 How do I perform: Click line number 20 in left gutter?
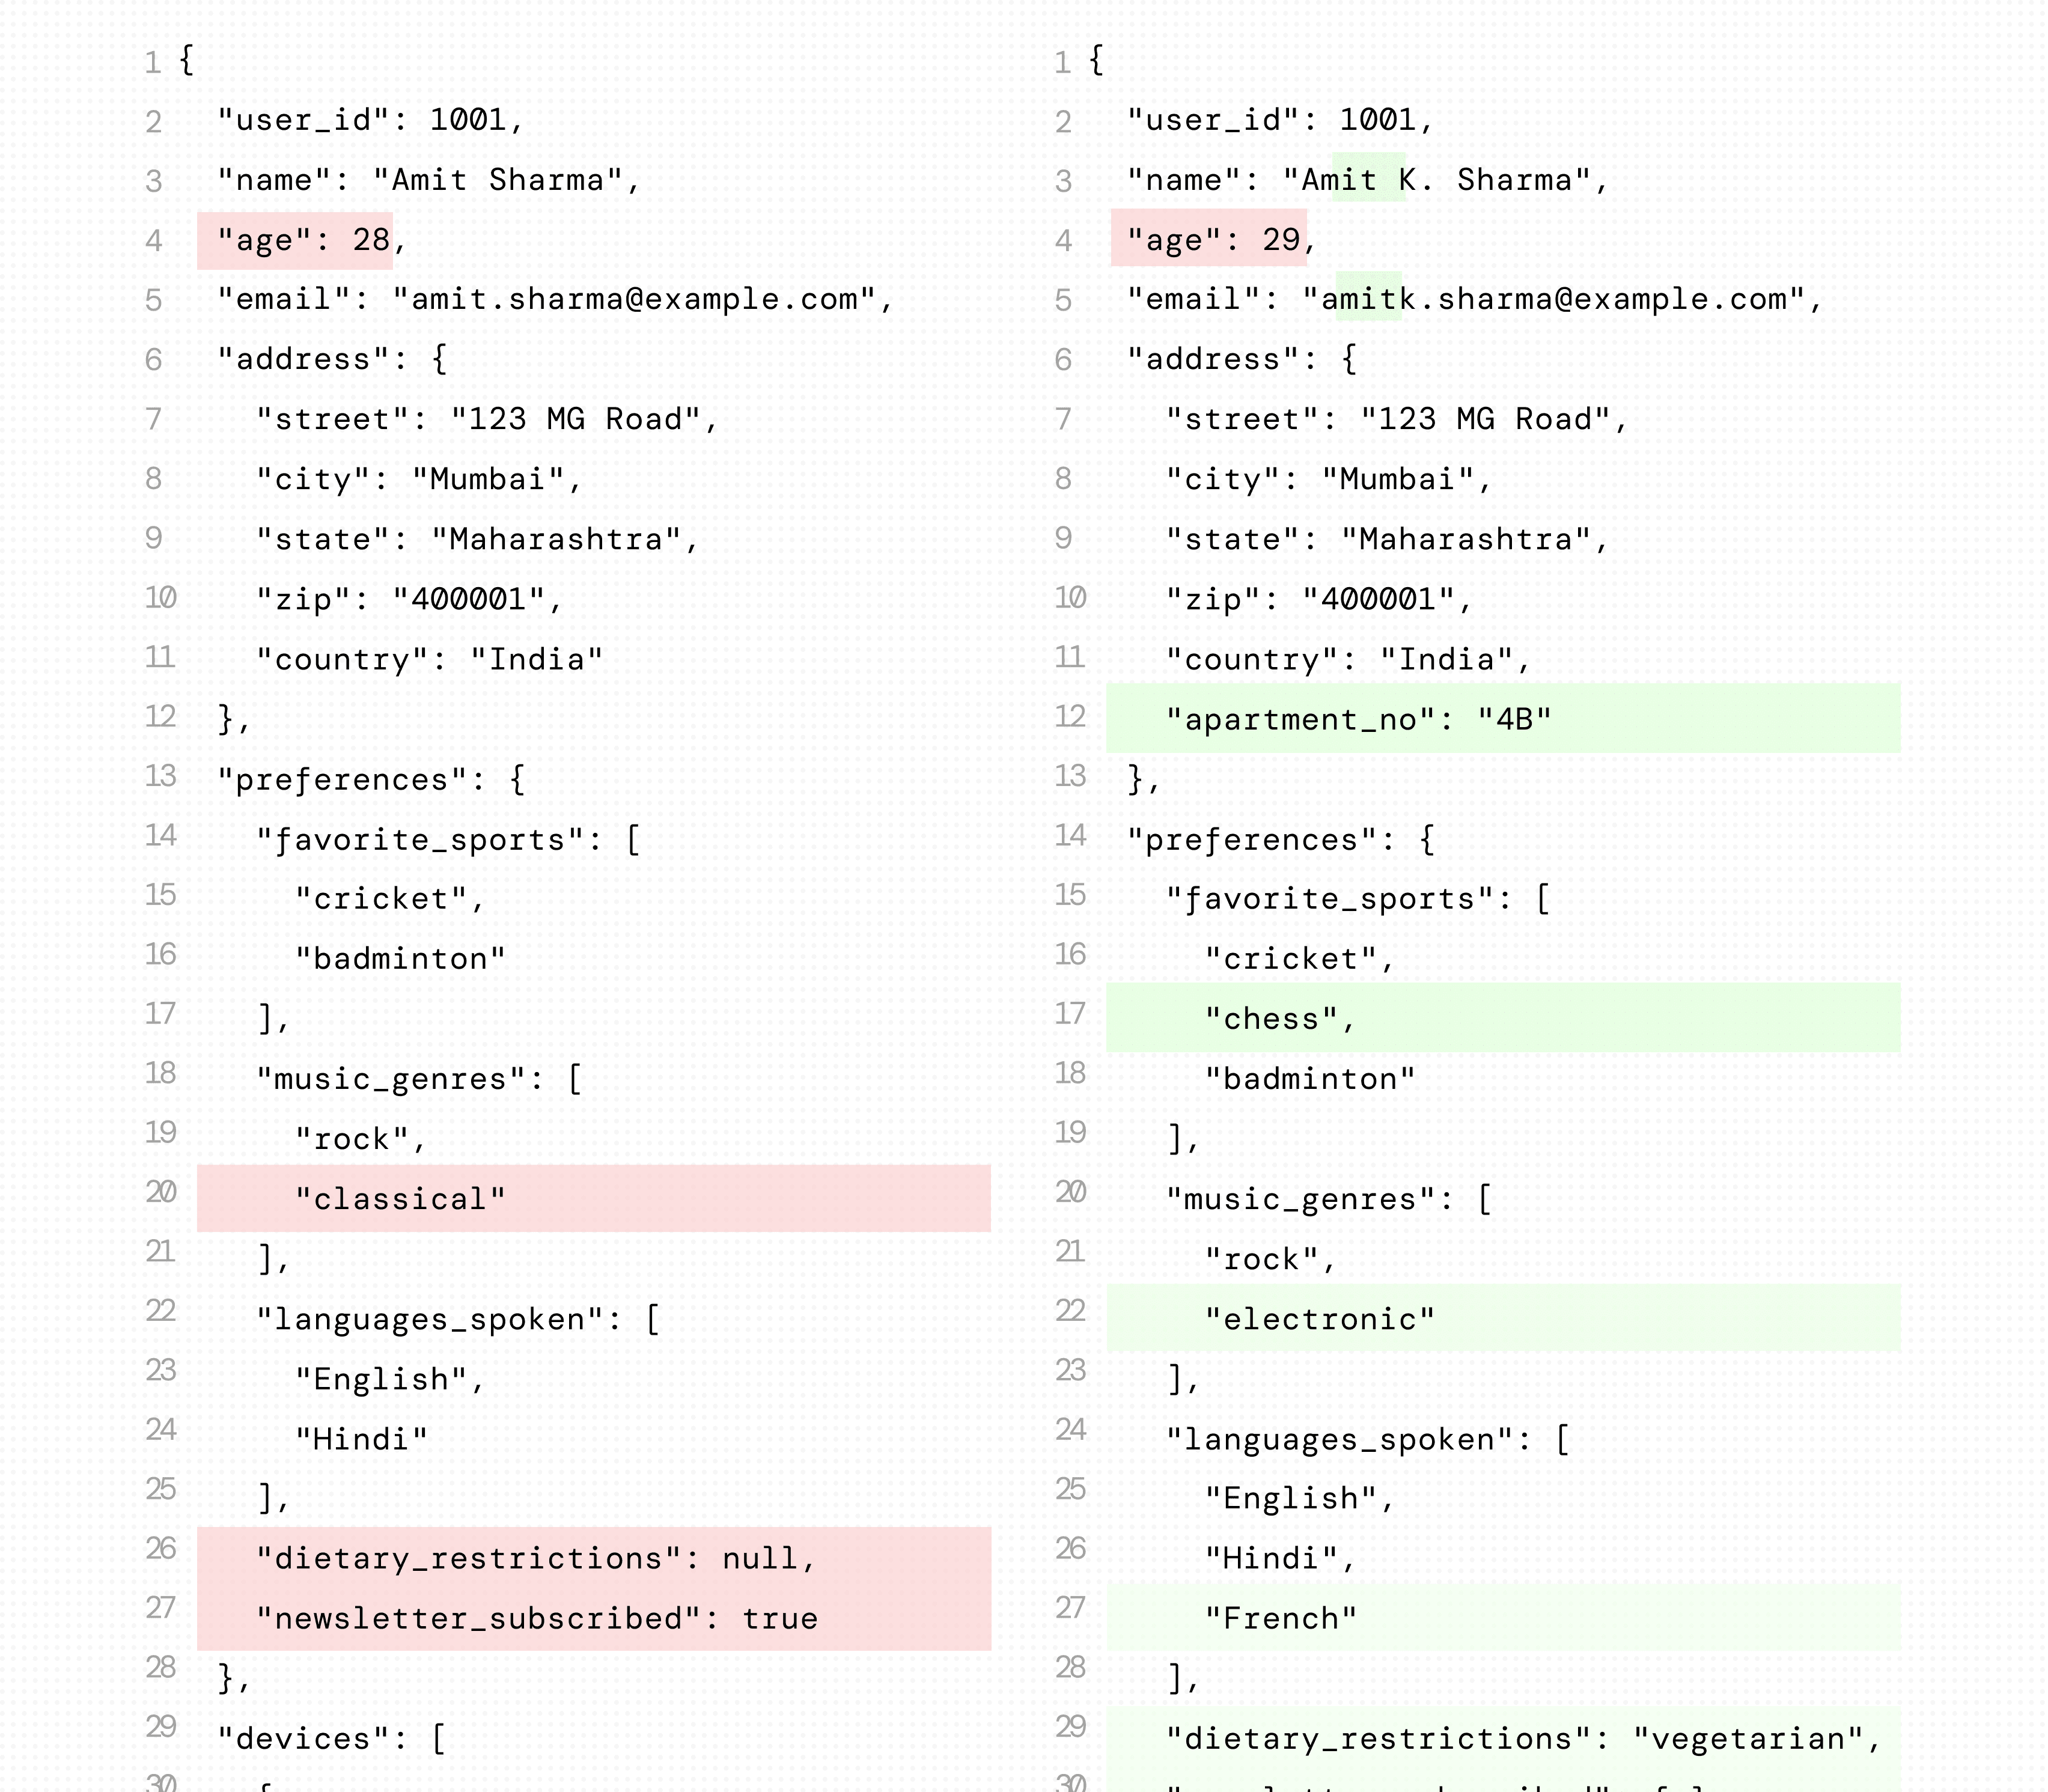(x=161, y=1192)
